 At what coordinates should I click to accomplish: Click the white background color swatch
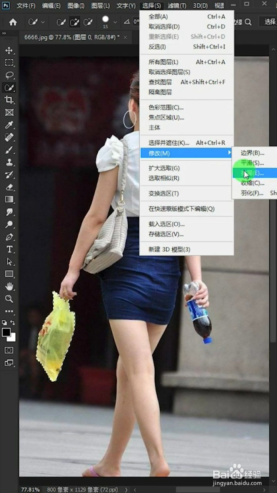13,339
